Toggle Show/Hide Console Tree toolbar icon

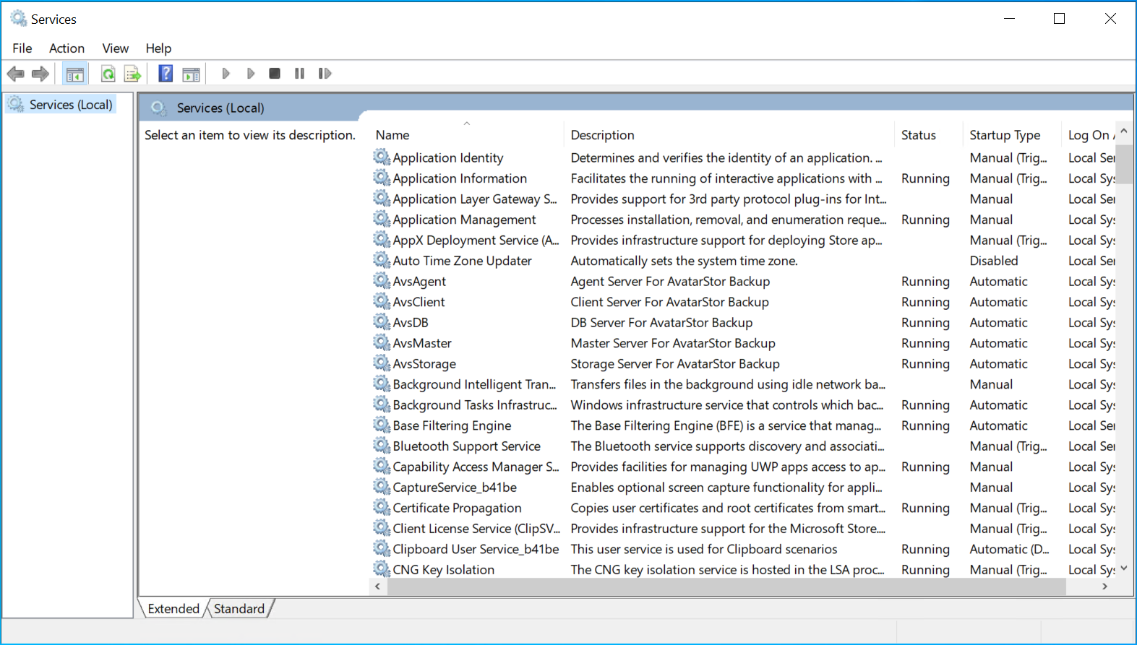(x=75, y=74)
